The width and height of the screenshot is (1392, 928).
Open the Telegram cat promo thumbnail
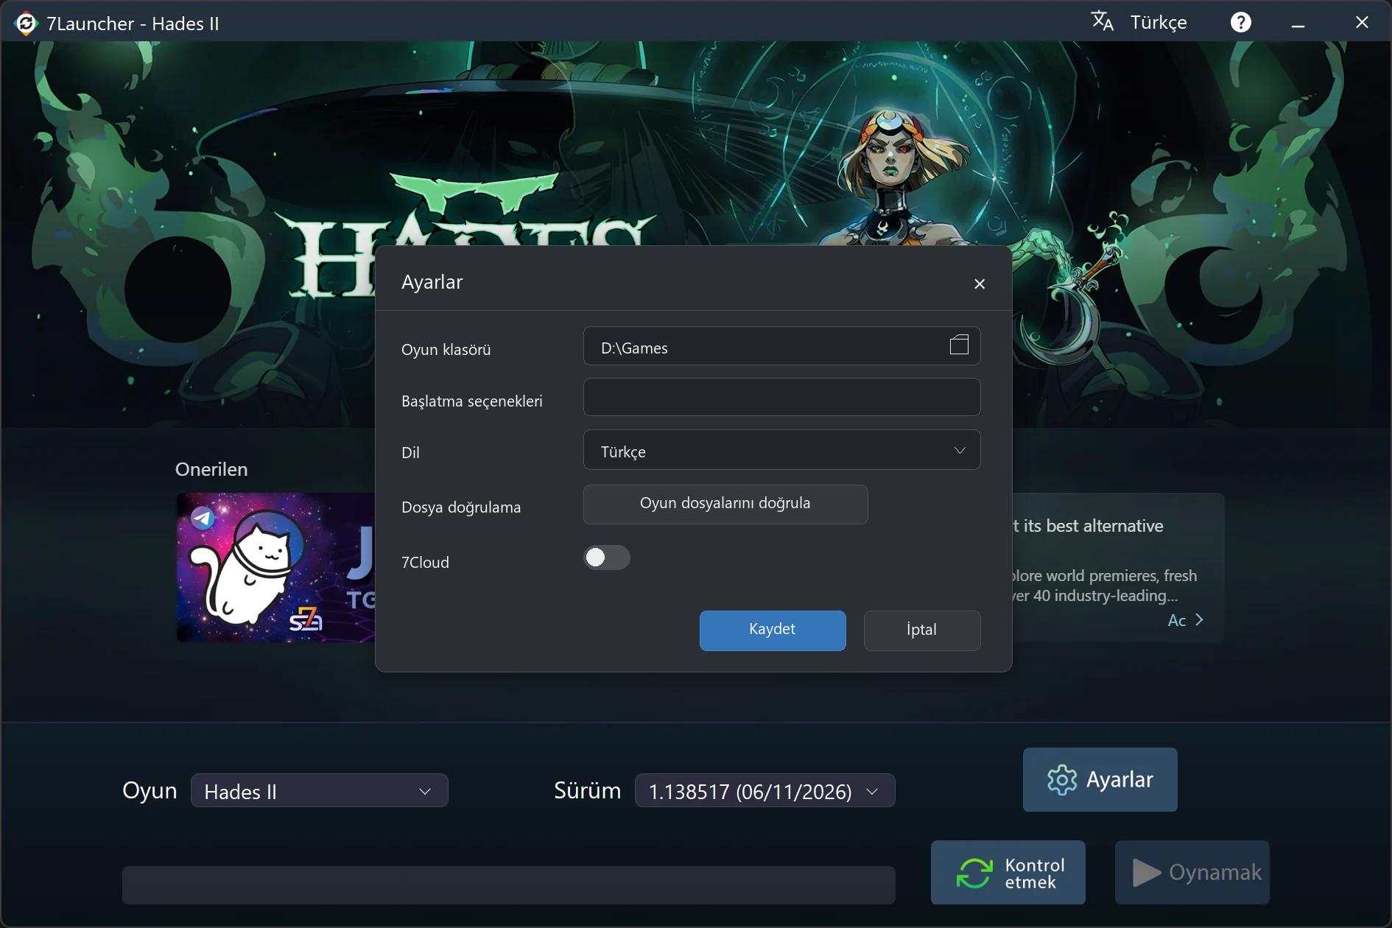[275, 567]
